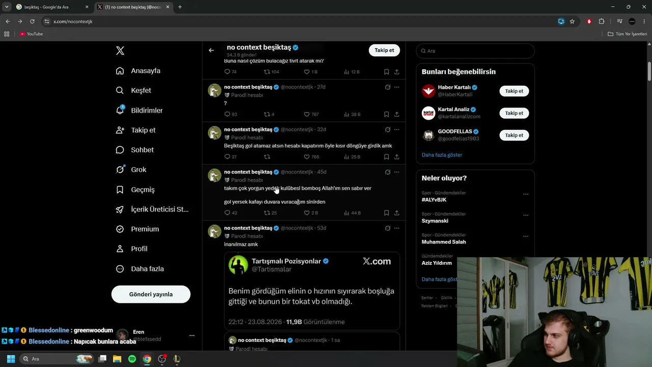Image resolution: width=652 pixels, height=367 pixels.
Task: Open the more menu on the 45d tweet
Action: tap(397, 172)
